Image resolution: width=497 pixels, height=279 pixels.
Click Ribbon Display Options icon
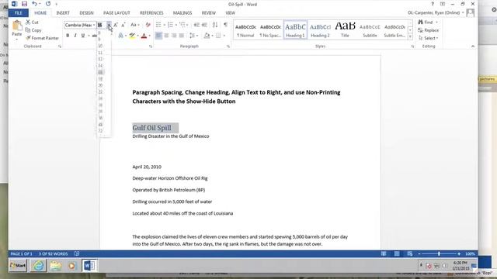(443, 4)
